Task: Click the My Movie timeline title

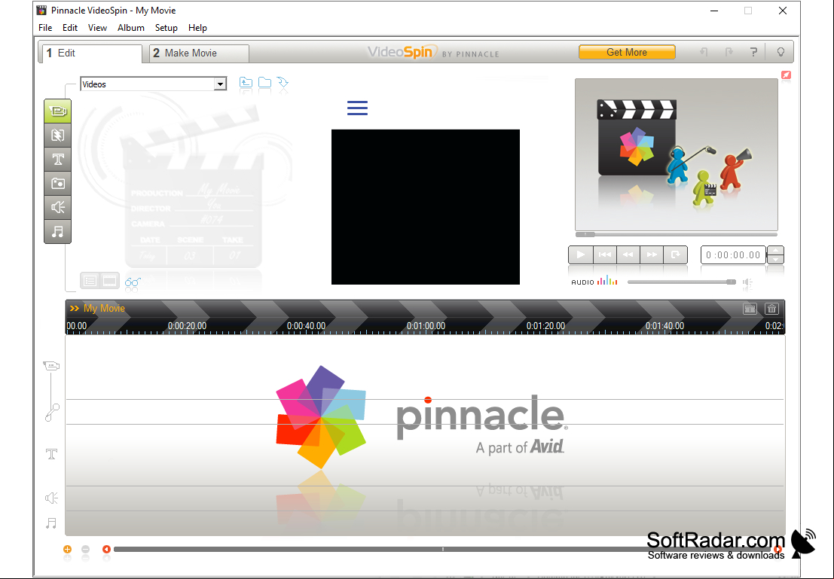Action: [x=104, y=309]
